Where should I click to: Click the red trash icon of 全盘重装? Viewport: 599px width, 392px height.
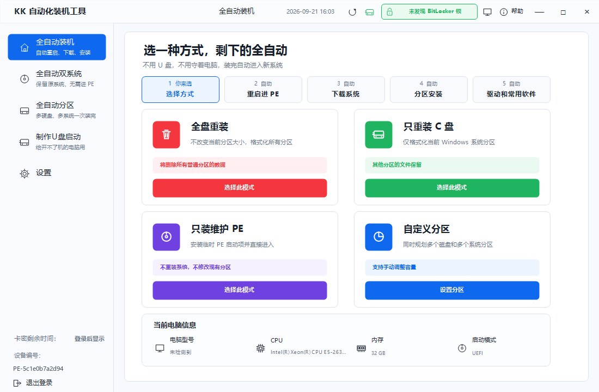[166, 134]
